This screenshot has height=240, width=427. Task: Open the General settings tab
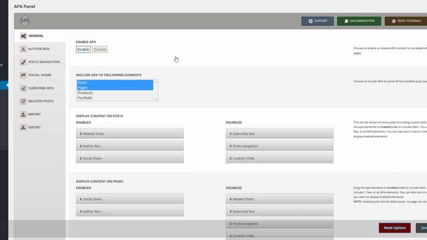[40, 36]
